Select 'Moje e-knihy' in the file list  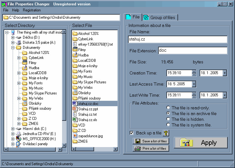(88, 66)
